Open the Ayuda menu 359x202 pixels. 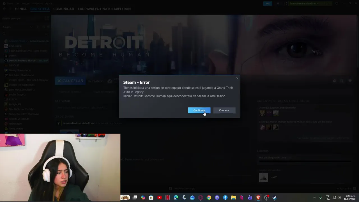(49, 3)
